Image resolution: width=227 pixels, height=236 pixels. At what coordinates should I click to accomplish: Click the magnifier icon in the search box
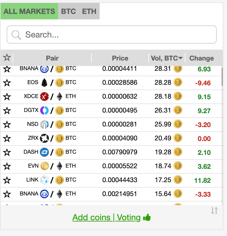[16, 35]
